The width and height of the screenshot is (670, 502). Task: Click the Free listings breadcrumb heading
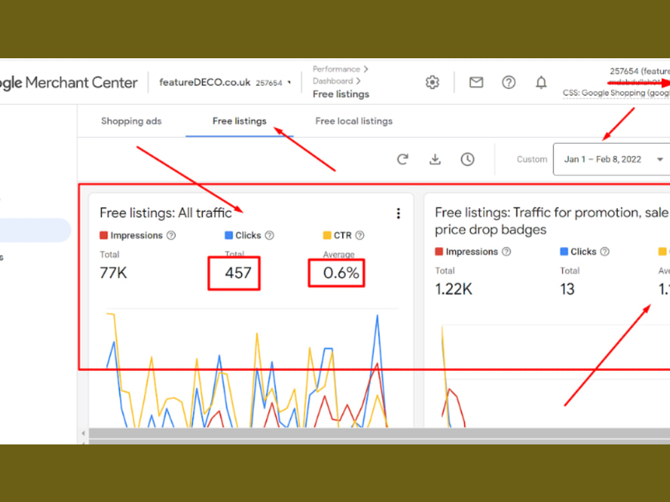coord(341,94)
